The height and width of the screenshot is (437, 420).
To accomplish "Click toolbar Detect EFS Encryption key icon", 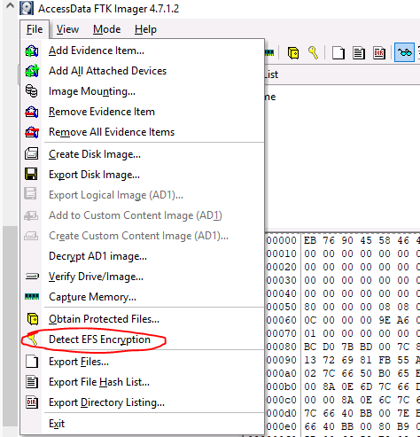I will (x=313, y=53).
